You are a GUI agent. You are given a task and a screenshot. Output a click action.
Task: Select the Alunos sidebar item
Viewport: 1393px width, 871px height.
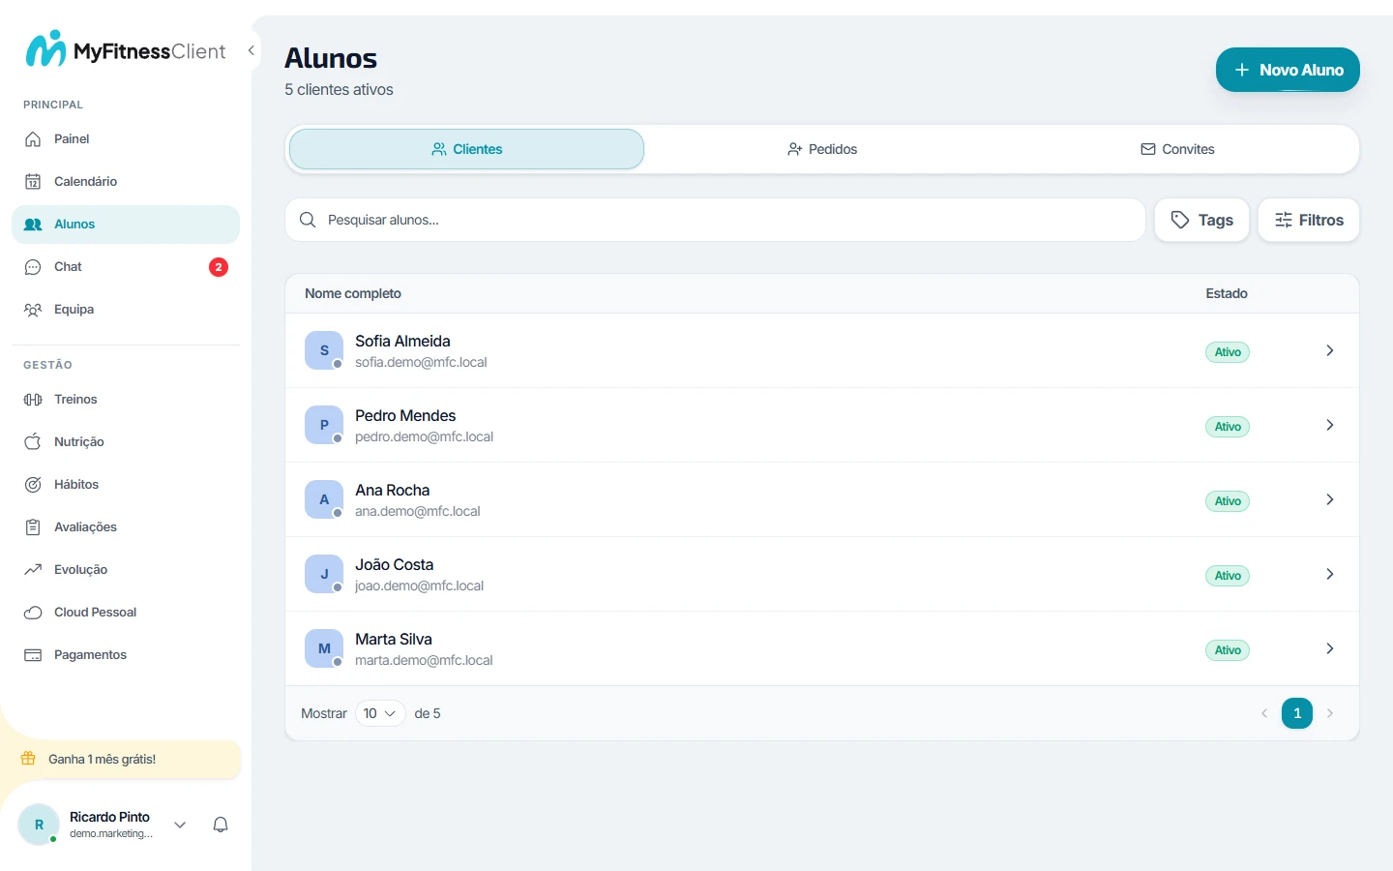click(126, 225)
